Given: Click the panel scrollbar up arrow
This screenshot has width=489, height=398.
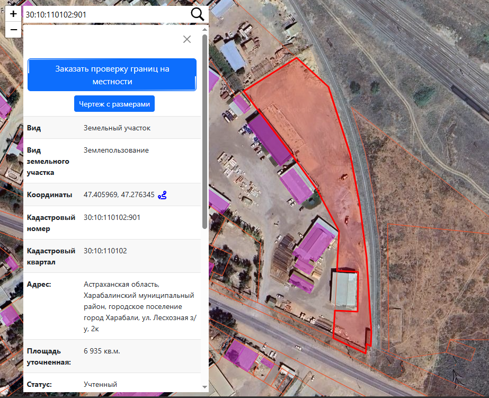Looking at the screenshot, I should coord(205,30).
